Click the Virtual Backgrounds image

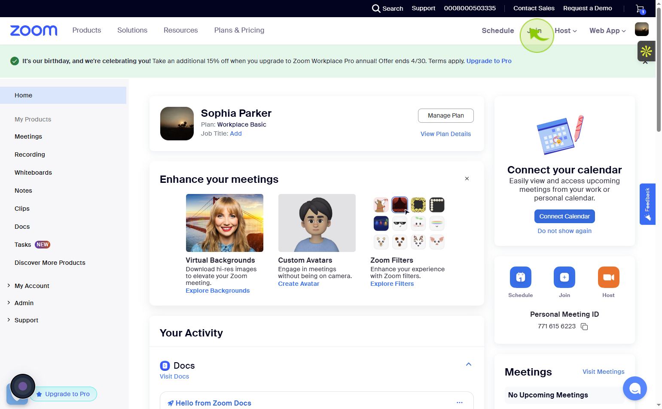[x=225, y=223]
